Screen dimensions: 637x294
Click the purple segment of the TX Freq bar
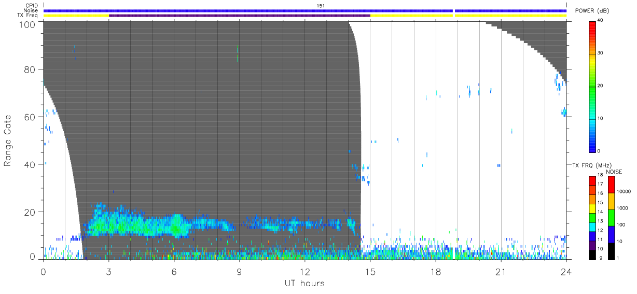(x=239, y=16)
